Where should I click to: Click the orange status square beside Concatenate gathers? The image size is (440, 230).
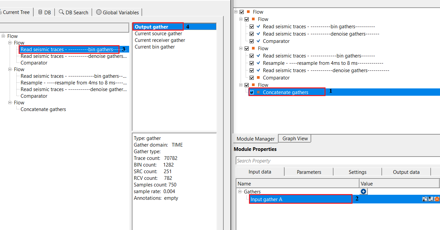click(258, 92)
